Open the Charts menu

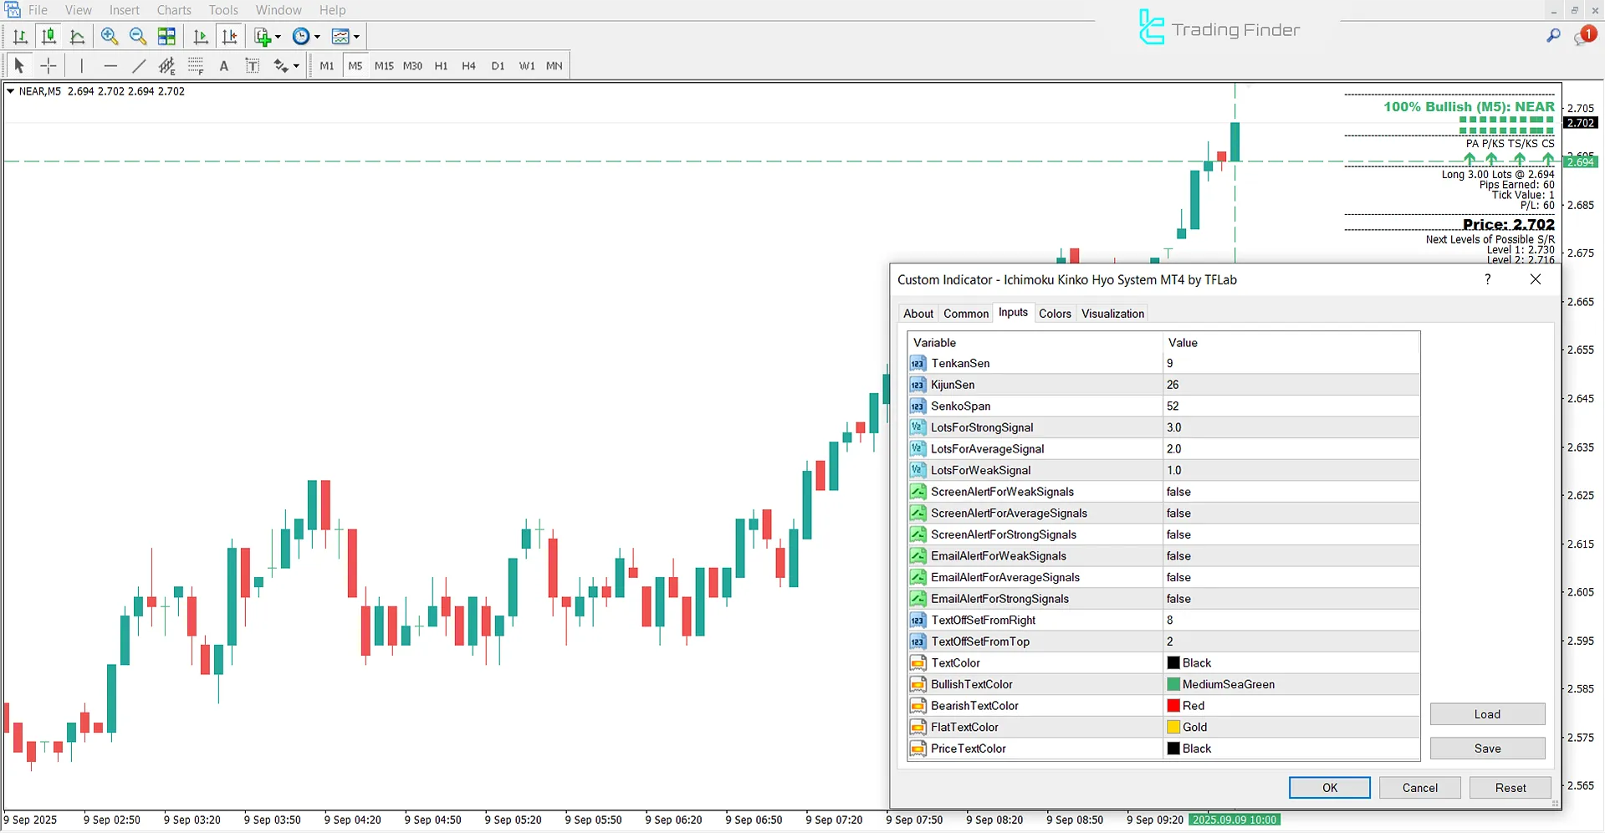[x=173, y=9]
